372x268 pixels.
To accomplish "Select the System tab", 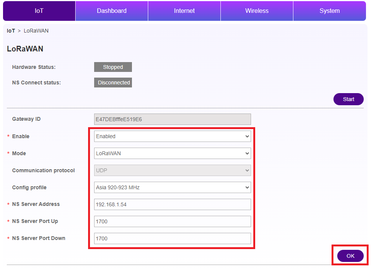I will tap(329, 11).
